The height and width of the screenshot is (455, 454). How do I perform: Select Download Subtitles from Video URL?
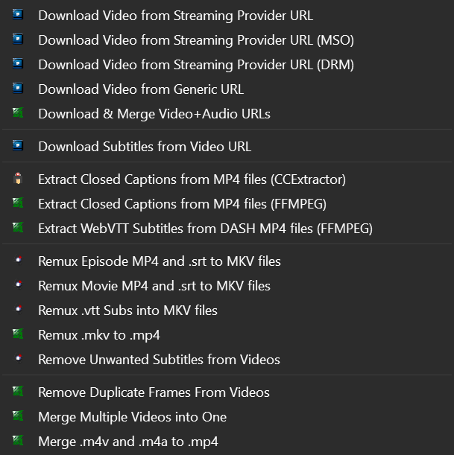(x=145, y=146)
